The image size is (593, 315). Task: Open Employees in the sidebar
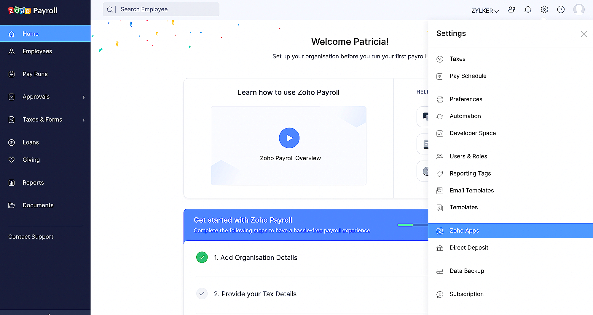[x=37, y=51]
